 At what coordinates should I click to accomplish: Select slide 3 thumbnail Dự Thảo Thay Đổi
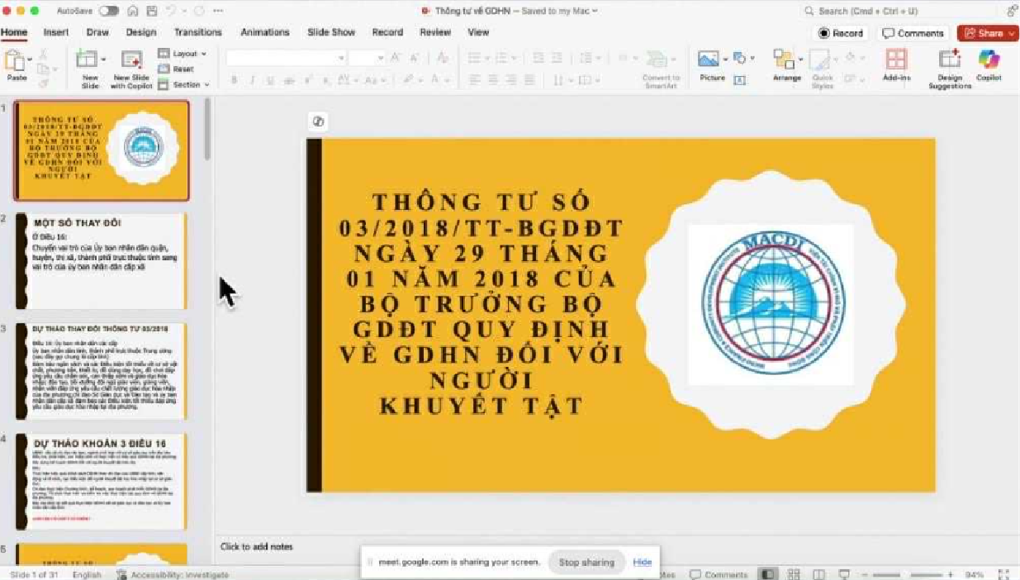[x=102, y=371]
